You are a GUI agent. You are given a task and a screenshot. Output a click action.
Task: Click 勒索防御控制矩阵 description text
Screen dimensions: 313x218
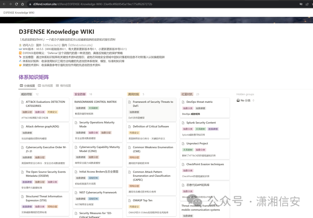click(x=84, y=114)
